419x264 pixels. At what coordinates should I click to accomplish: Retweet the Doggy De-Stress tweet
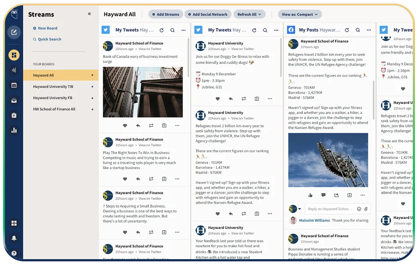pyautogui.click(x=244, y=99)
